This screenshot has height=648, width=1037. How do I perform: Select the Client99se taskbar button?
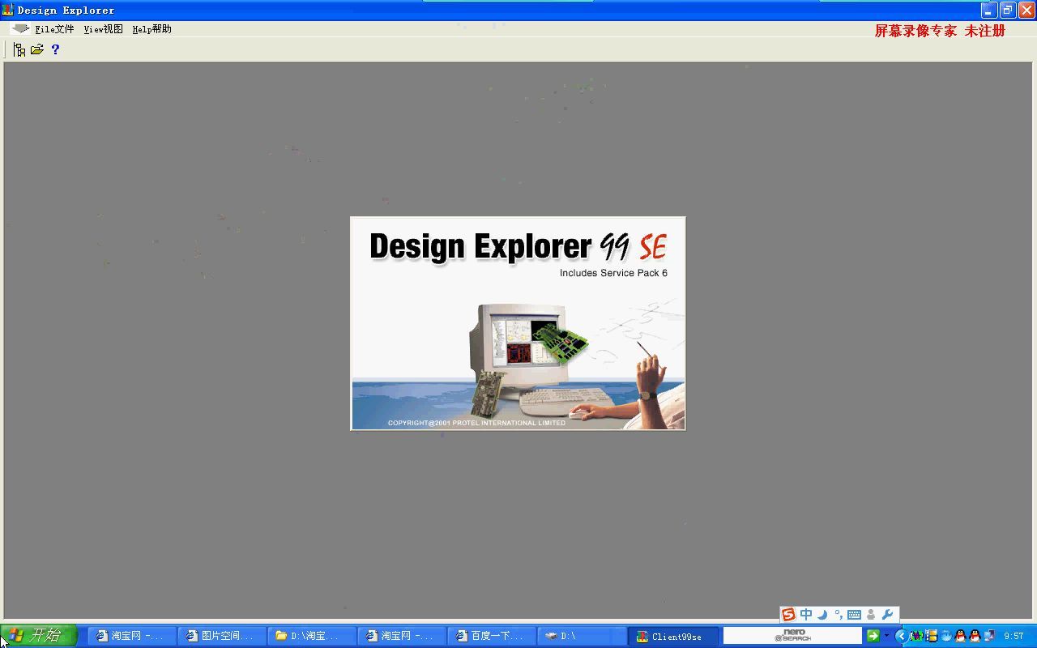(x=673, y=636)
